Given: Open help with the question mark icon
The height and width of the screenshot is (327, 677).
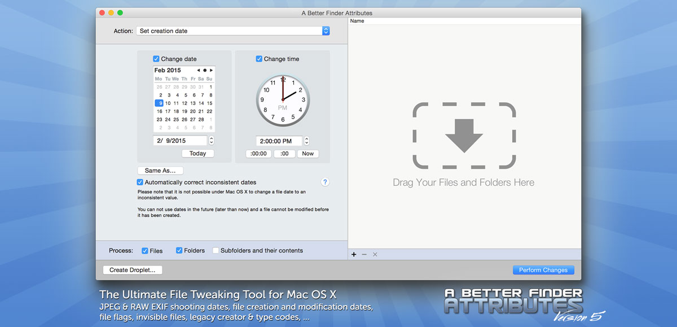Looking at the screenshot, I should 325,182.
